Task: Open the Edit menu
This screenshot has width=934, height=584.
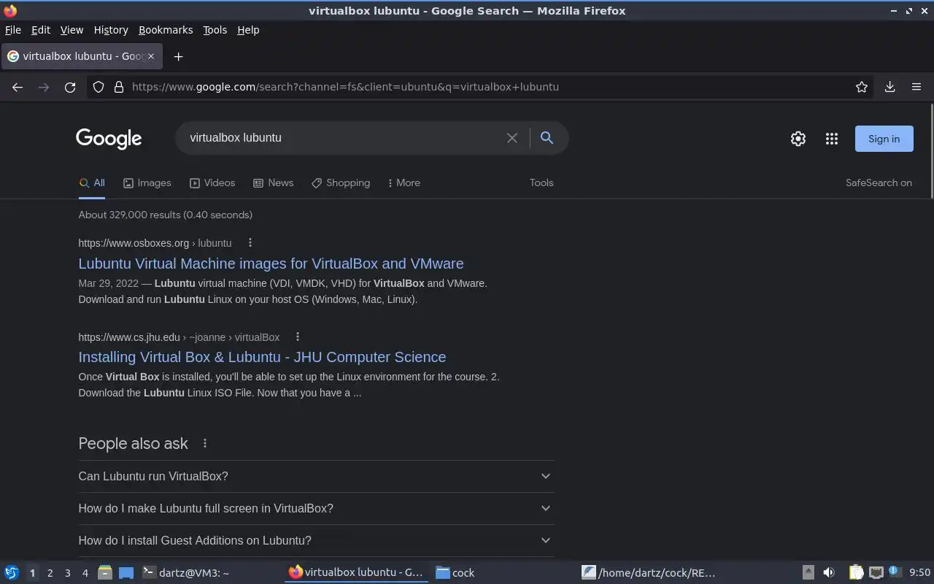Action: tap(41, 30)
